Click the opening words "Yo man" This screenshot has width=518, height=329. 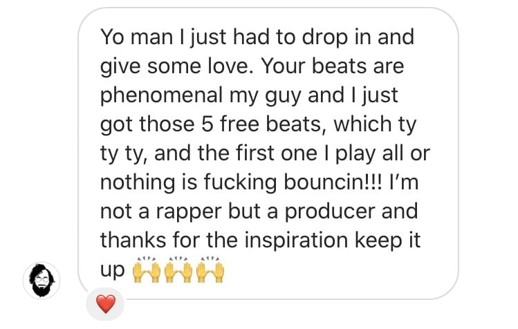click(137, 37)
